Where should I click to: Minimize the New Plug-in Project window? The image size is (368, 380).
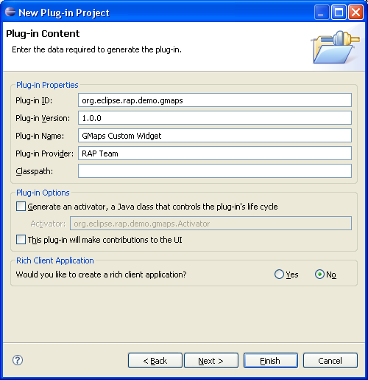322,12
